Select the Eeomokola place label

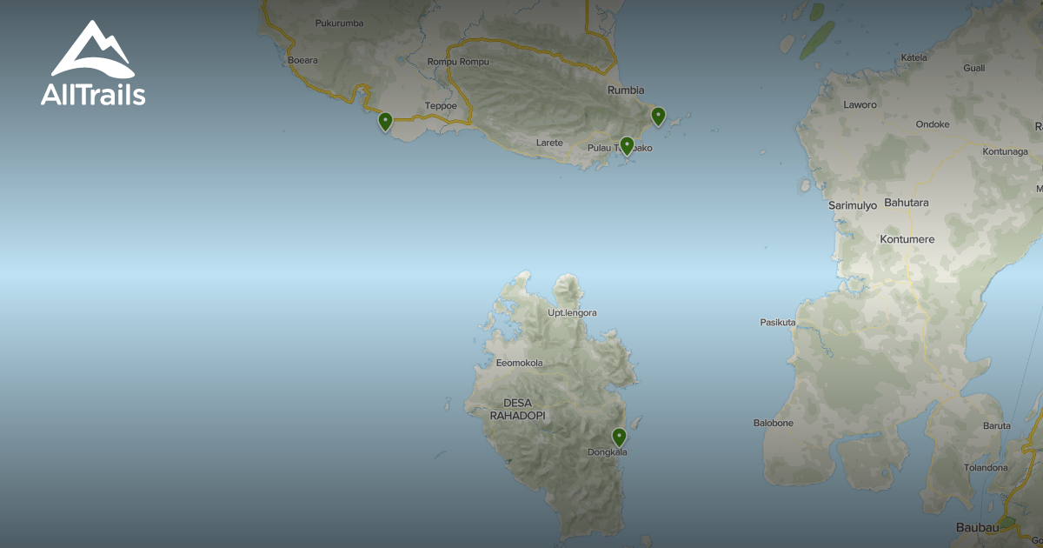tap(519, 363)
